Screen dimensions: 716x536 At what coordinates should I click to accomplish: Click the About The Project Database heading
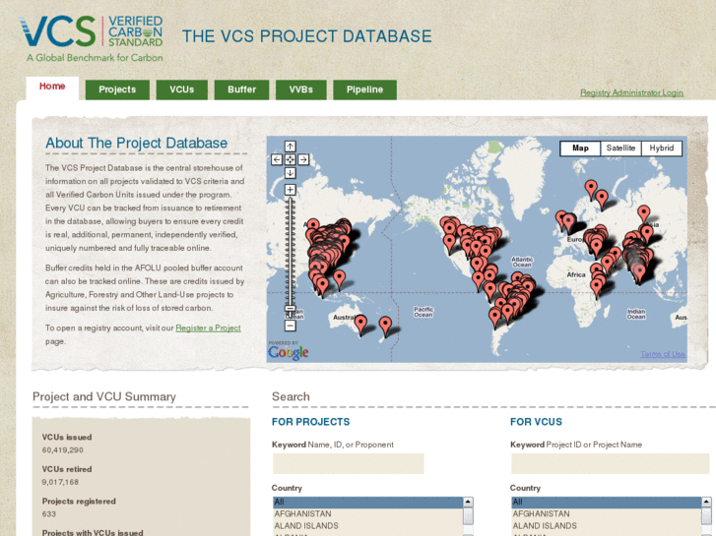pos(136,144)
